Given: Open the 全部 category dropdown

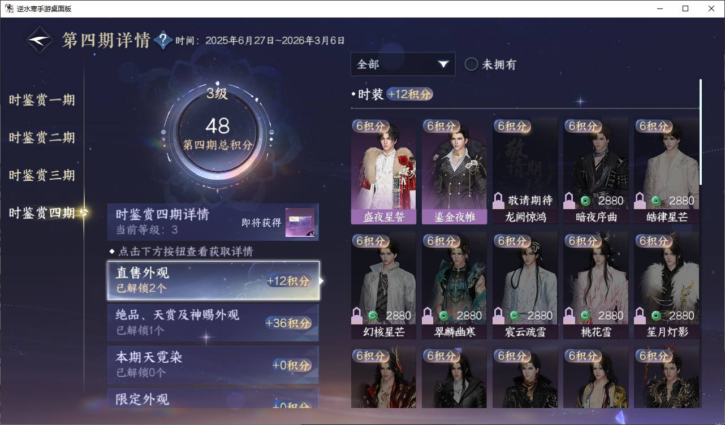Looking at the screenshot, I should (403, 64).
